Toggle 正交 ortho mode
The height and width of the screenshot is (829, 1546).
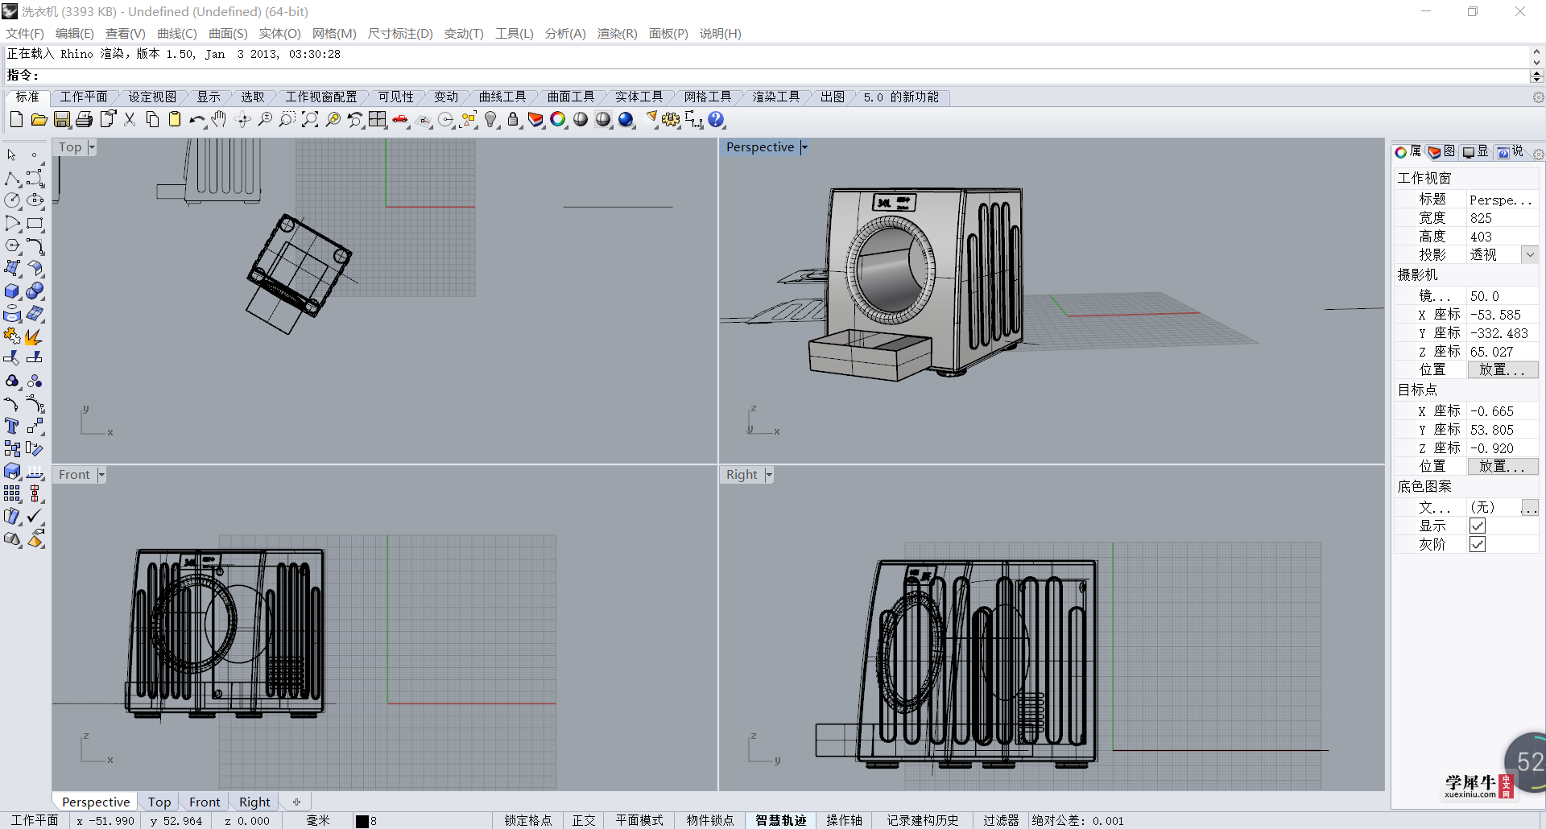coord(584,820)
